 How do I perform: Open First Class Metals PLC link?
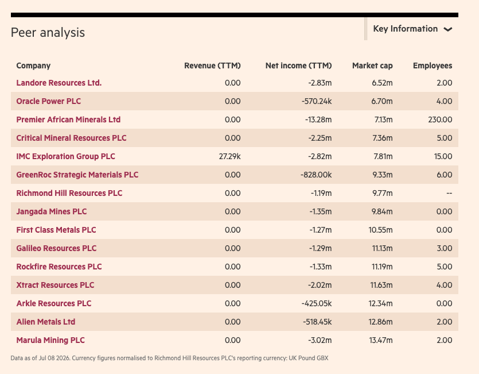56,230
